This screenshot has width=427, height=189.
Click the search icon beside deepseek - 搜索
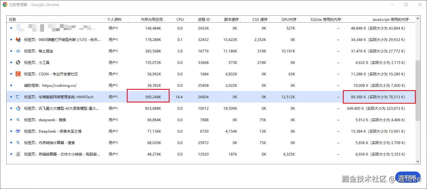tap(18, 120)
